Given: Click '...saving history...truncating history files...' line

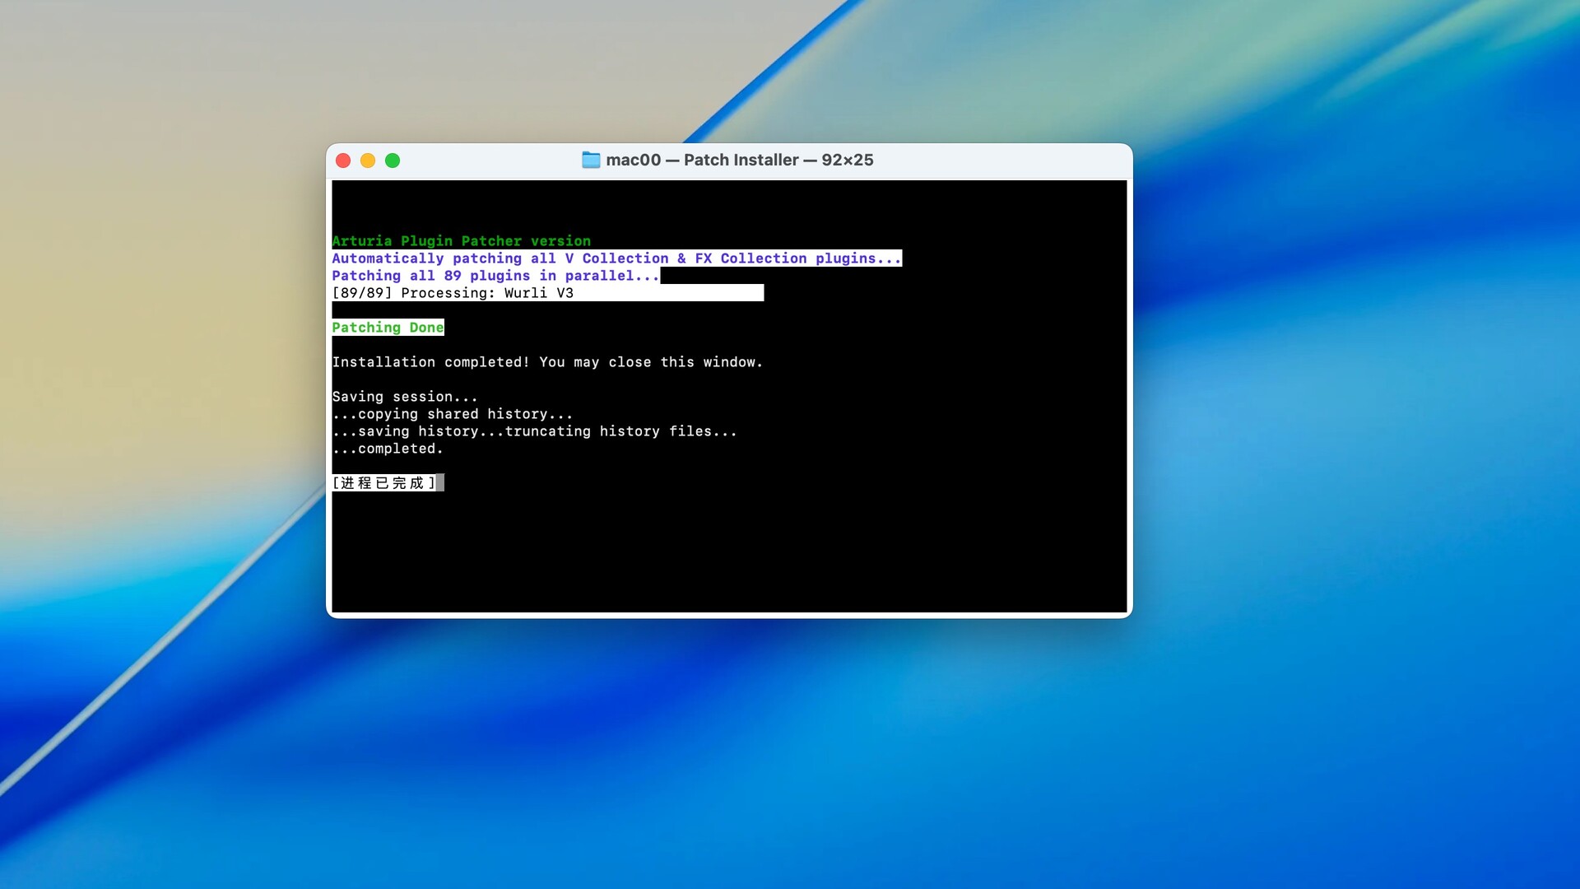Looking at the screenshot, I should coord(534,431).
